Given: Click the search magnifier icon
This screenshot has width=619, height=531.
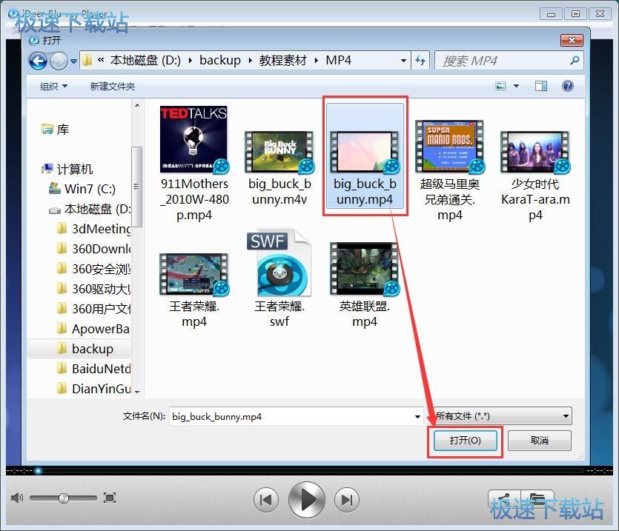Looking at the screenshot, I should tap(575, 61).
